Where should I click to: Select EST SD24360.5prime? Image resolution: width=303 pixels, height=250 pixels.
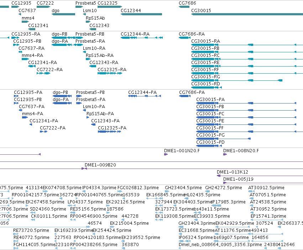point(48,209)
